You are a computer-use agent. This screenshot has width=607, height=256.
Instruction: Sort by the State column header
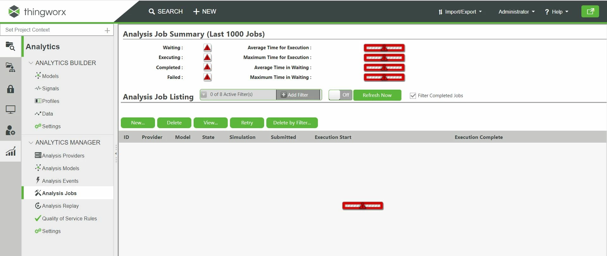(208, 137)
